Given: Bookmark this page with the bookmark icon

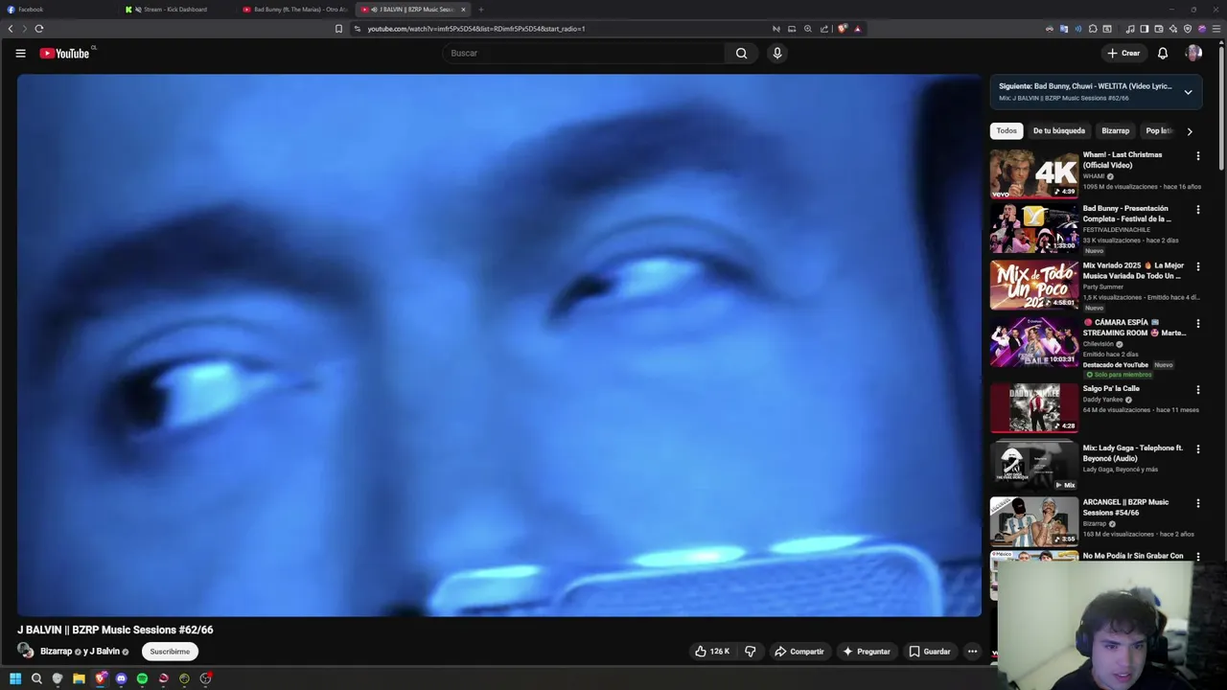Looking at the screenshot, I should (338, 29).
